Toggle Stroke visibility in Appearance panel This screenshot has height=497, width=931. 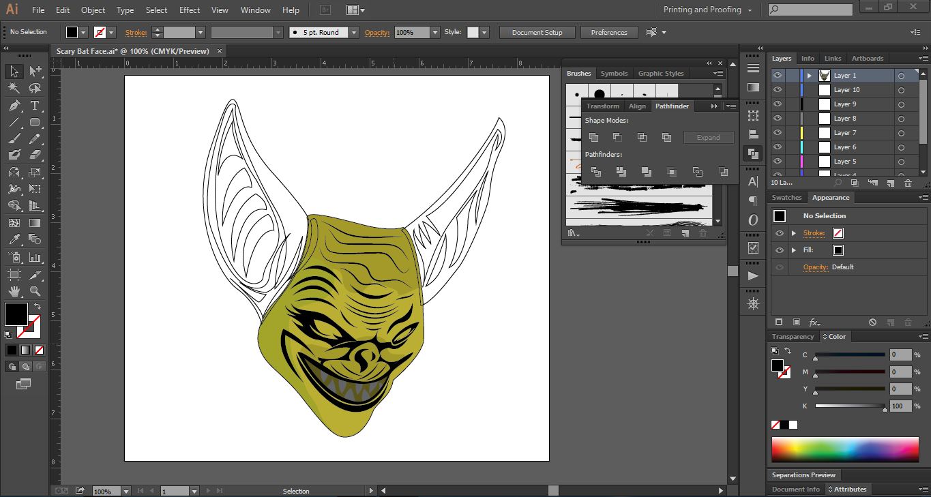780,233
